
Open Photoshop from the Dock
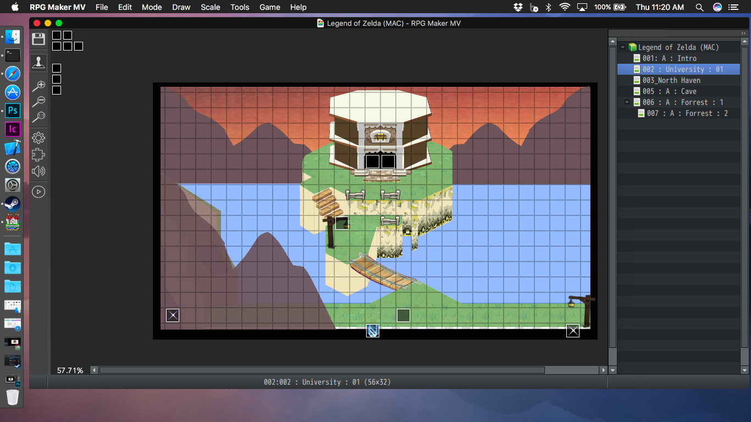(13, 110)
